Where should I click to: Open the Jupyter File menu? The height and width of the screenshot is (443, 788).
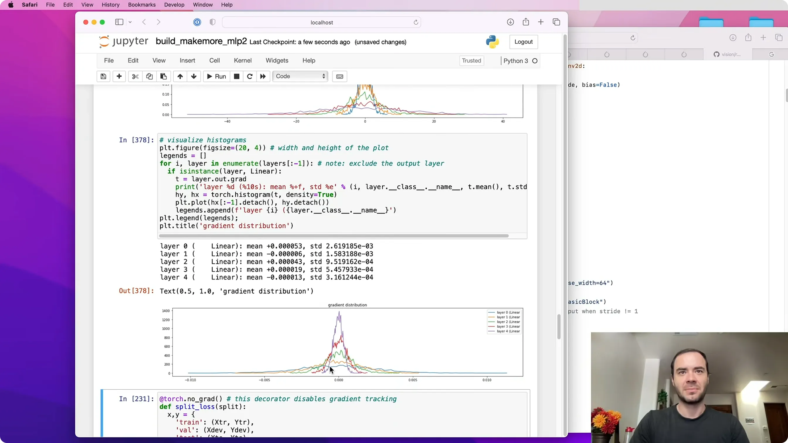pyautogui.click(x=109, y=61)
